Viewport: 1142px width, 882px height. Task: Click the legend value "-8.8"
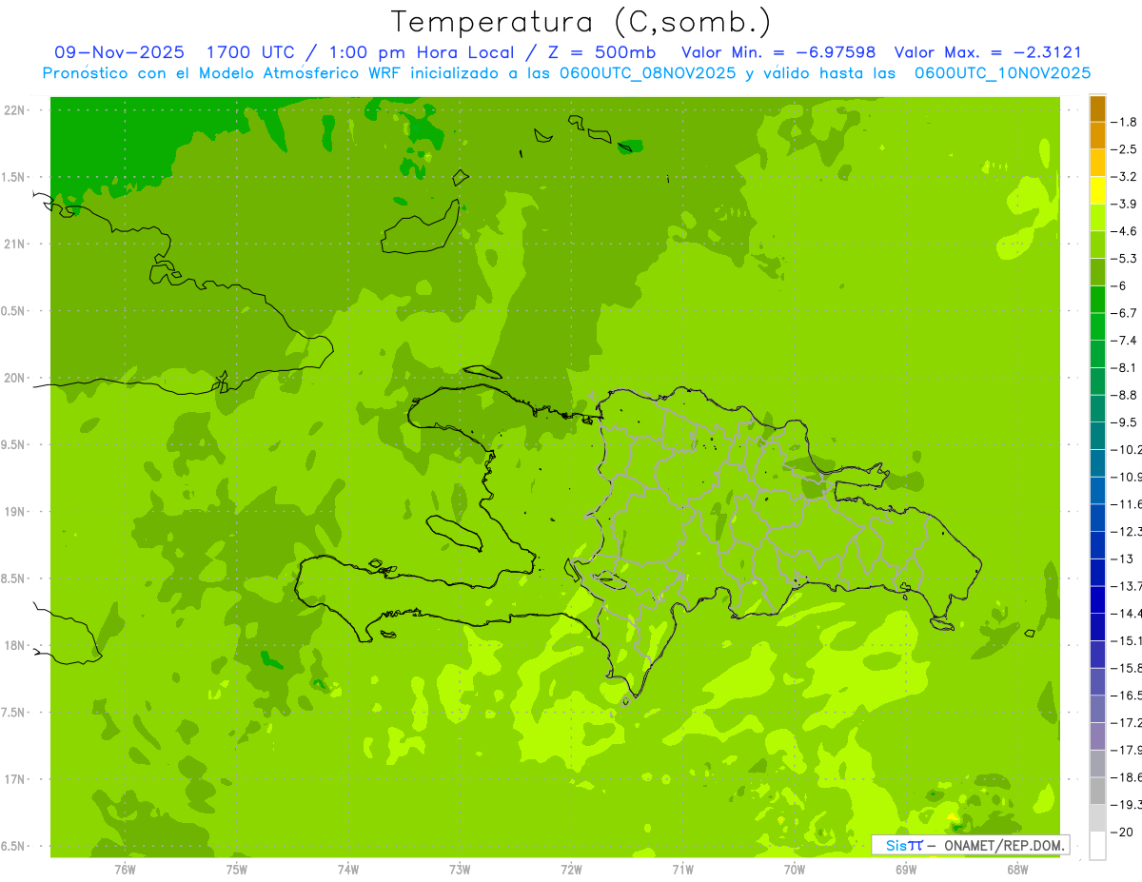click(1125, 395)
